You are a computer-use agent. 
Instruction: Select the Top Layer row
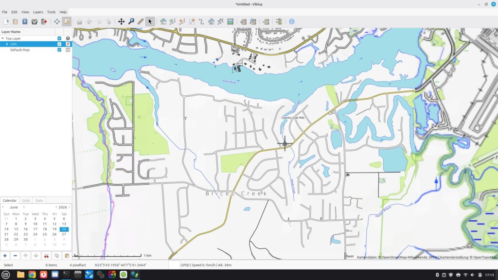(36, 38)
